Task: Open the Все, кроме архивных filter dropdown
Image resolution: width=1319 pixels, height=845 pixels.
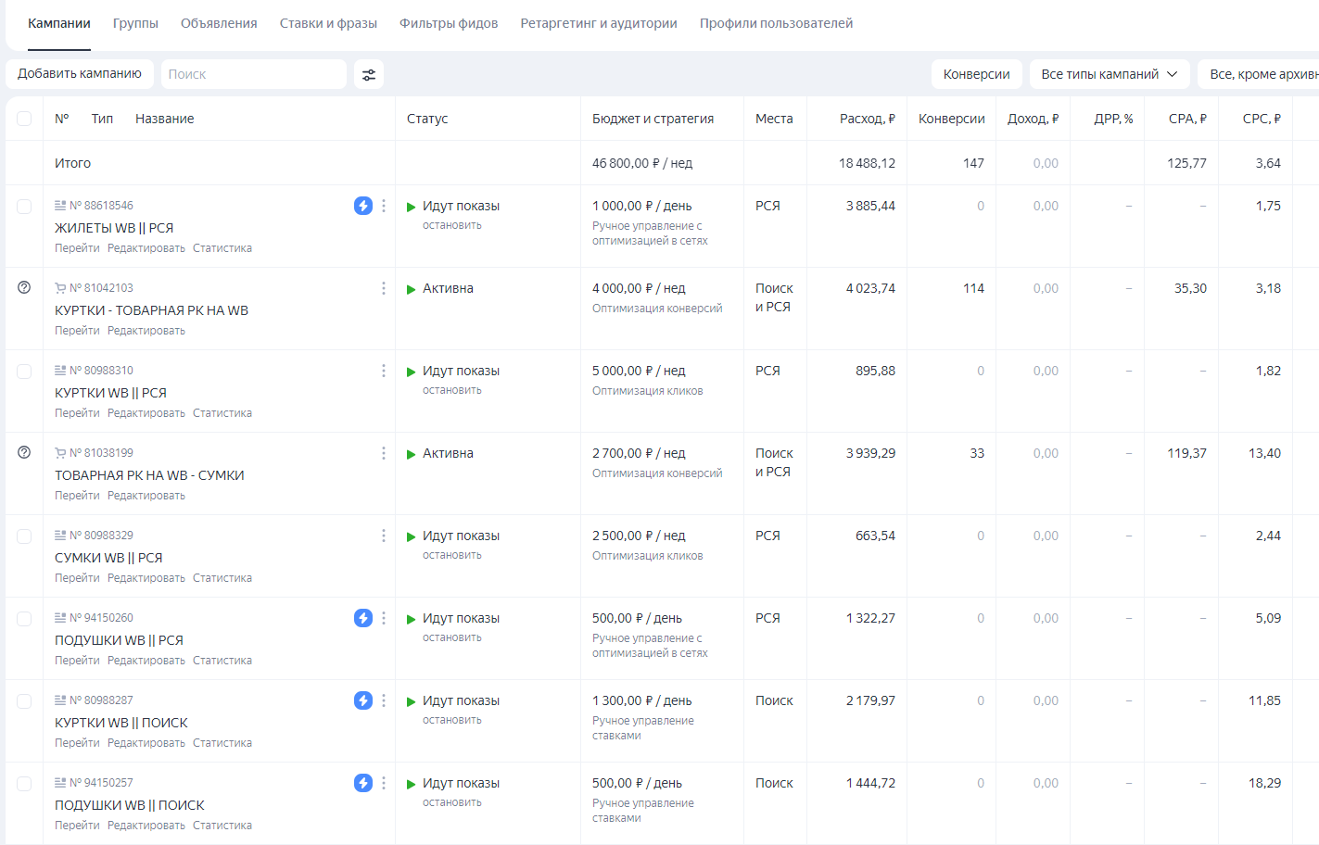Action: pyautogui.click(x=1259, y=74)
